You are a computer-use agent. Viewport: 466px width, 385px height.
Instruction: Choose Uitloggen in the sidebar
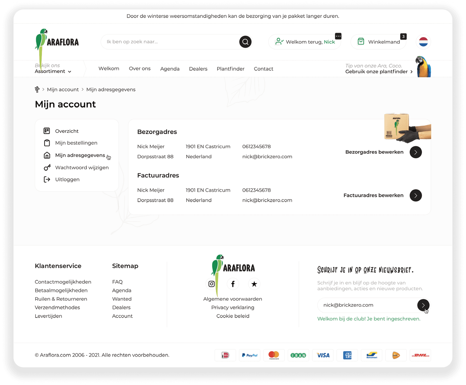[67, 179]
